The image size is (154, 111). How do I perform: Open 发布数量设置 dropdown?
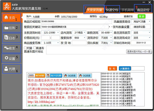pos(140,27)
